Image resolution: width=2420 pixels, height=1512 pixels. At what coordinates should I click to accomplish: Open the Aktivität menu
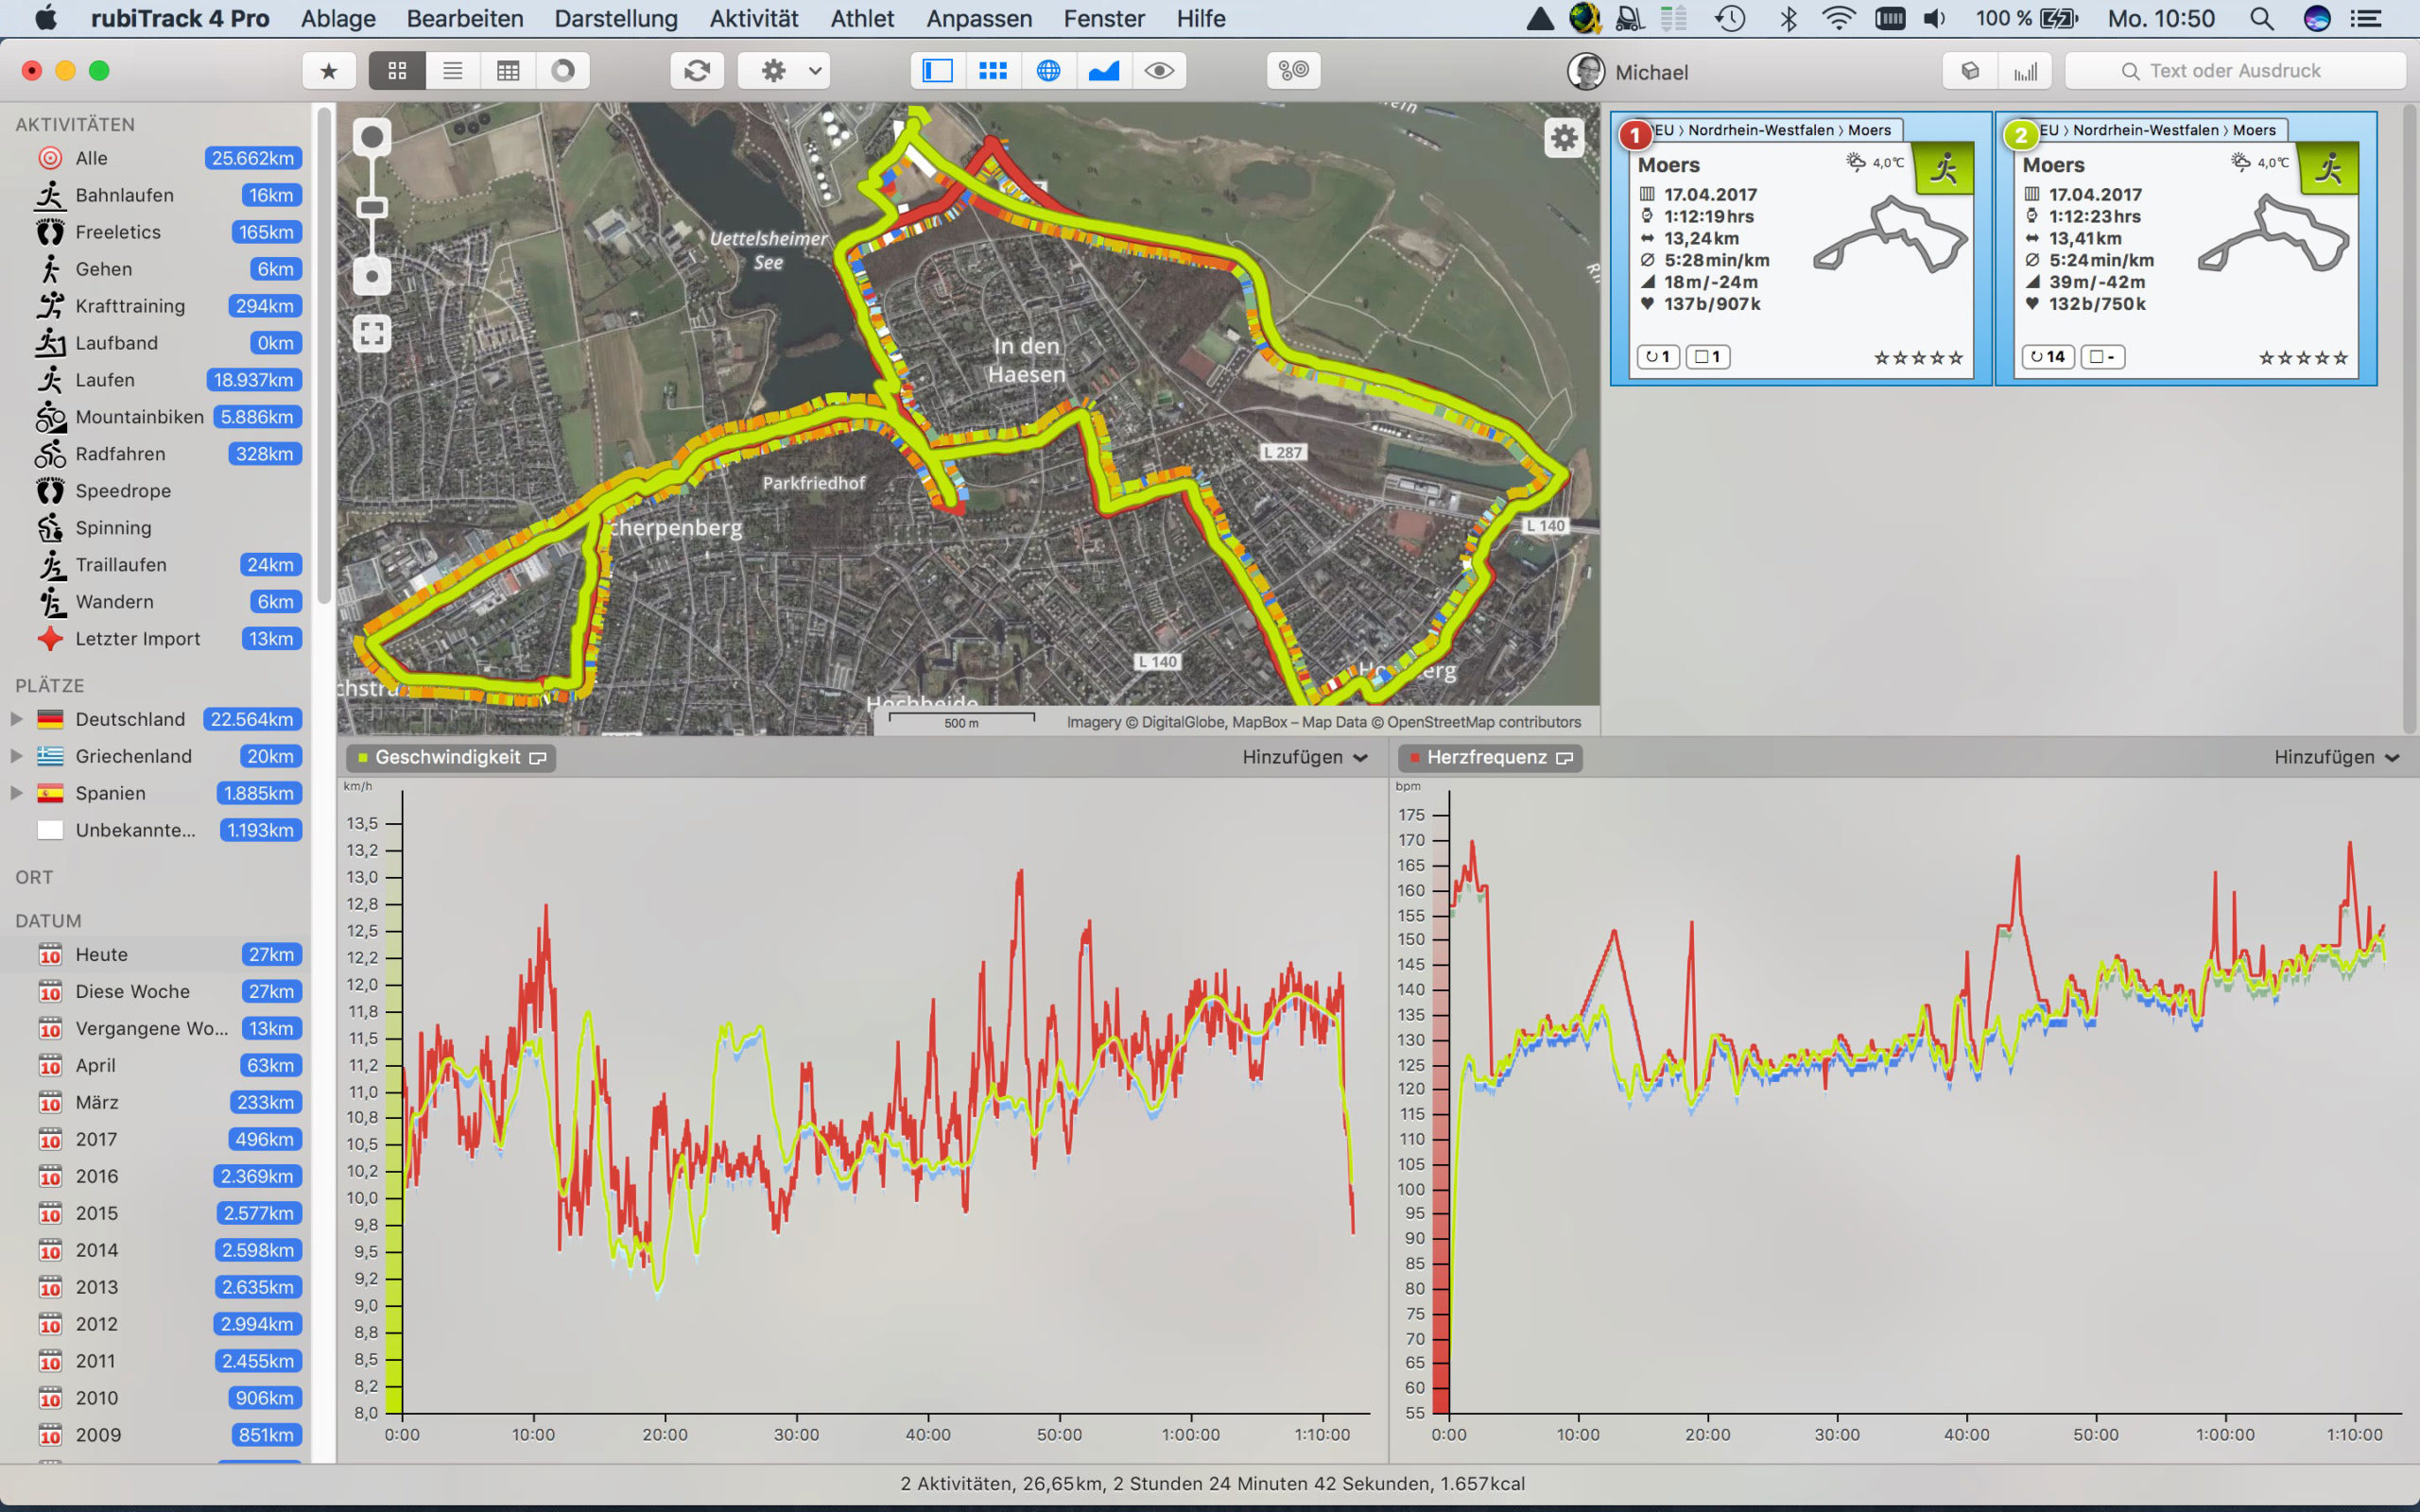[754, 18]
